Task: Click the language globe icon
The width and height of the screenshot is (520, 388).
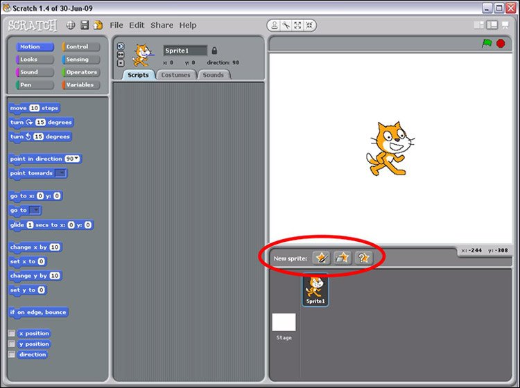Action: (70, 25)
